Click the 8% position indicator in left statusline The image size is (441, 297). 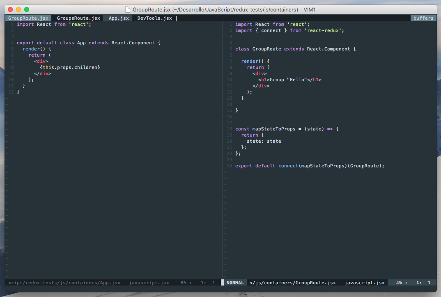tap(184, 283)
